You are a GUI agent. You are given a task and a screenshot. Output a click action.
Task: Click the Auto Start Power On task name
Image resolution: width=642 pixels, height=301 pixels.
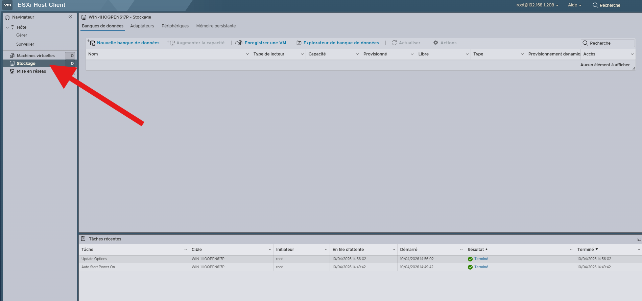coord(98,267)
